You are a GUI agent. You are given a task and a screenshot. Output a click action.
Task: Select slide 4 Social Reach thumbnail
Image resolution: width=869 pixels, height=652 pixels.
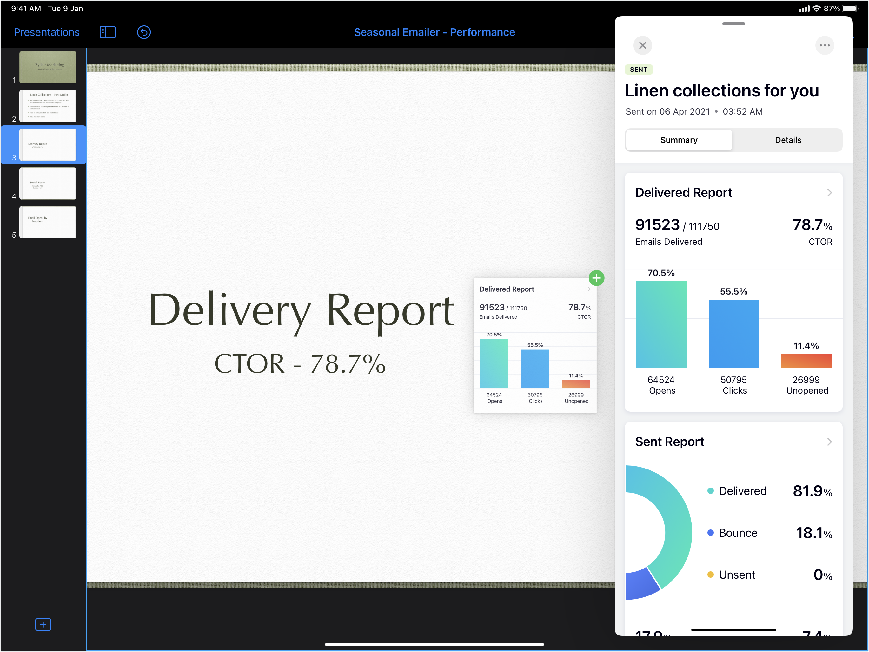(48, 183)
